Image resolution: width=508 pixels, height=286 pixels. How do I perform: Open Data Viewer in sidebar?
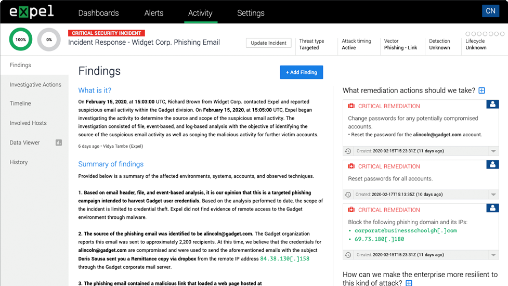[x=24, y=142]
